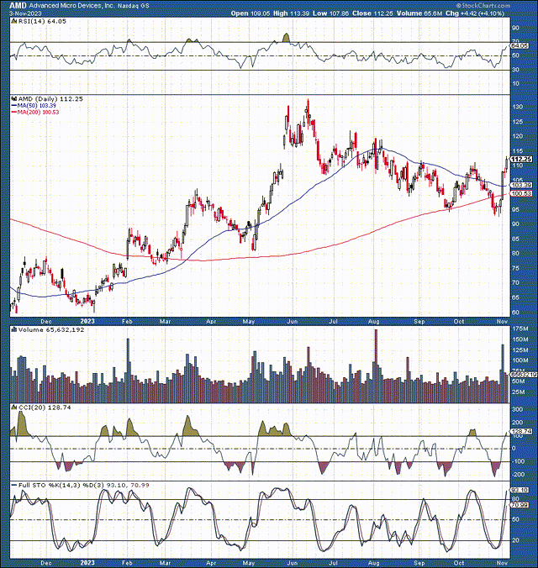Click the Volume panel legend label
The width and height of the screenshot is (538, 568).
point(40,332)
